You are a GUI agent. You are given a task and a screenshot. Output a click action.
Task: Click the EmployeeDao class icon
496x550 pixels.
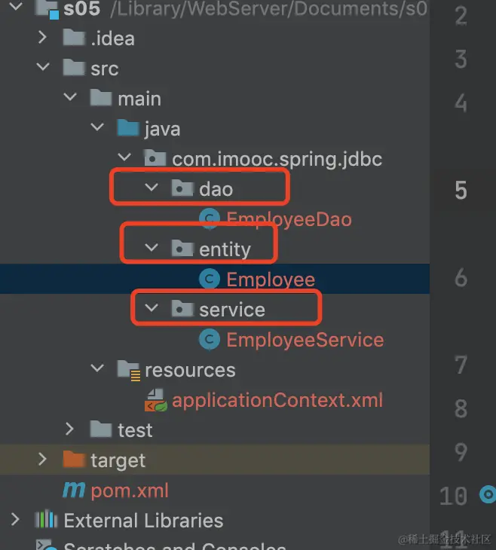point(209,219)
